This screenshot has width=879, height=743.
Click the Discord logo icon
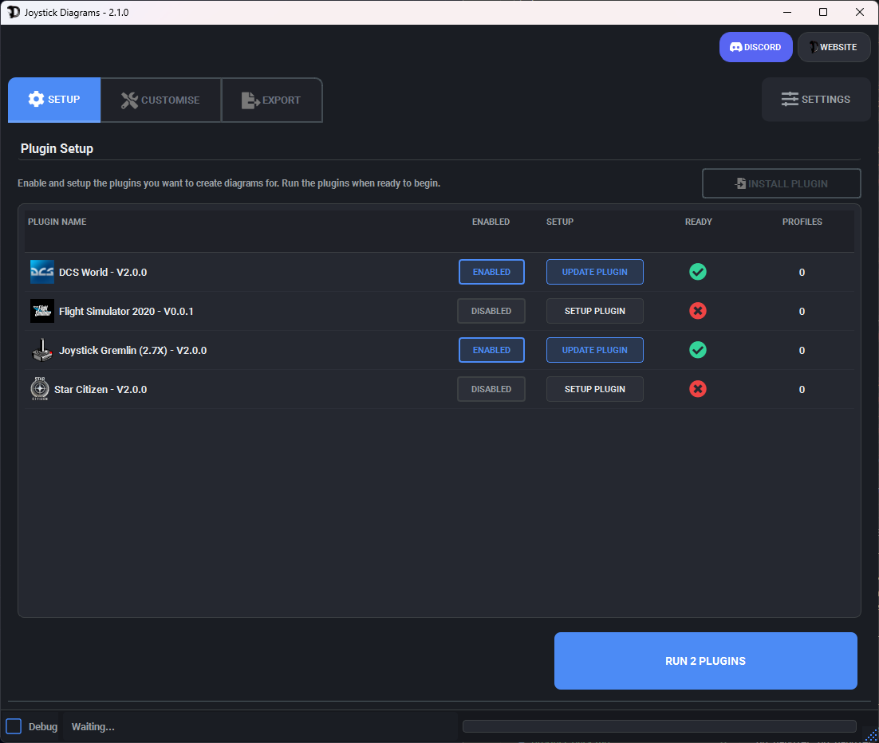point(736,47)
